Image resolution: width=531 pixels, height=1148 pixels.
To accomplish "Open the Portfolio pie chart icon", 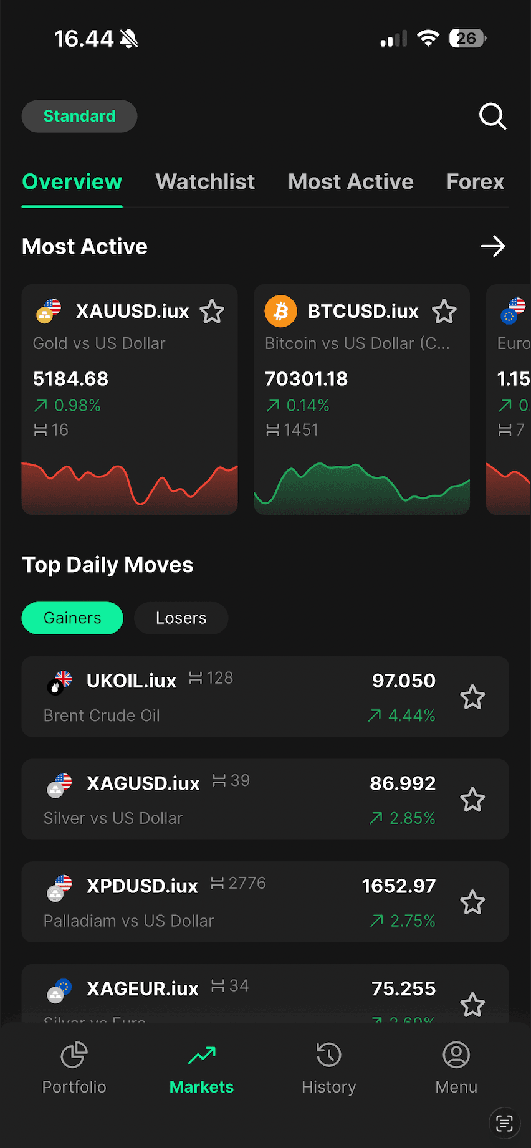I will pos(74,1055).
